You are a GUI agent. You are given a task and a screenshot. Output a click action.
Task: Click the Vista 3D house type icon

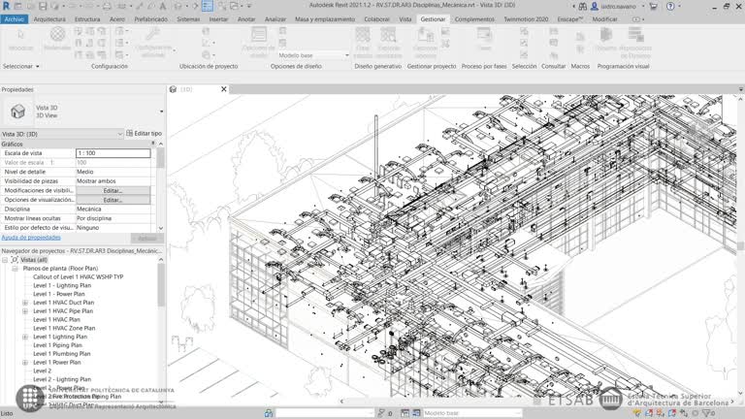coord(17,112)
